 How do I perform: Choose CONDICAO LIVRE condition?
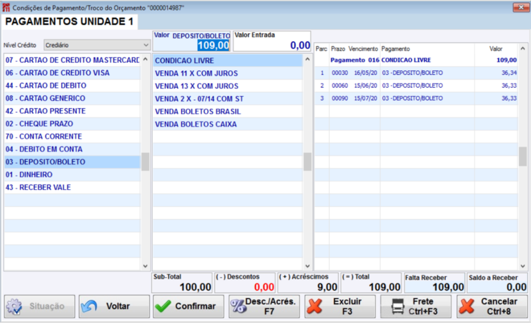(x=228, y=60)
